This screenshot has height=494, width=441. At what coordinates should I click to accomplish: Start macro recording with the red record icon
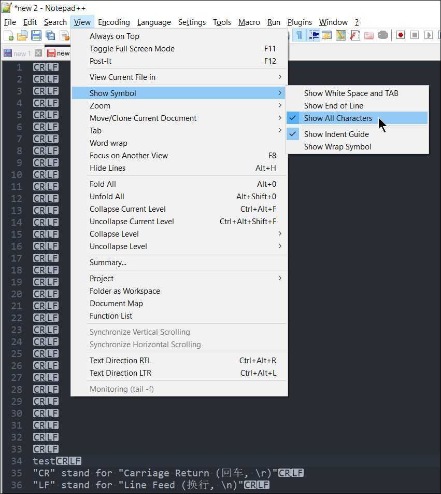(x=401, y=35)
